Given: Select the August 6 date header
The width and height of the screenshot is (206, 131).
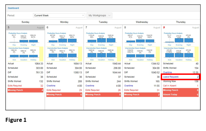Looking at the screenshot, I should click(x=64, y=27).
